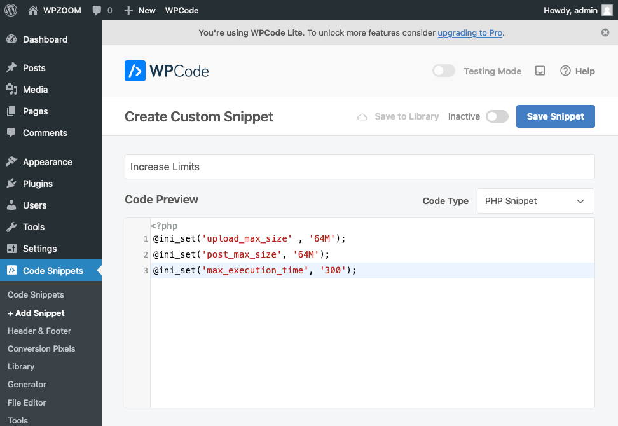Click the home icon beside WPZOOM
This screenshot has height=426, width=618.
(33, 10)
